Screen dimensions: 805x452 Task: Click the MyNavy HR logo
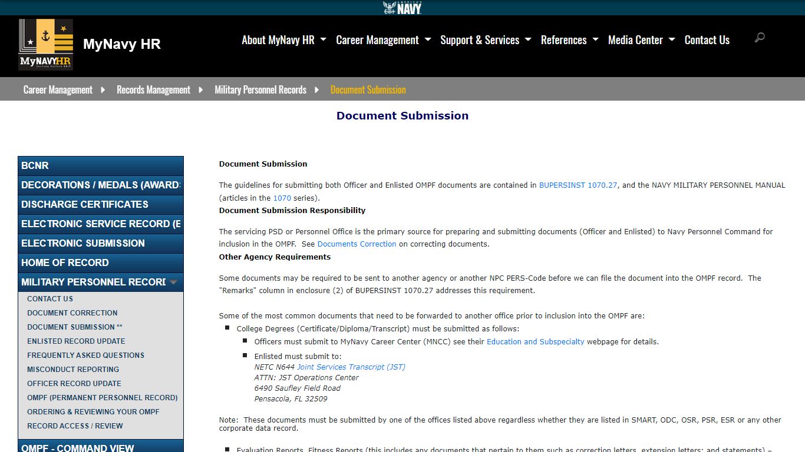click(46, 44)
